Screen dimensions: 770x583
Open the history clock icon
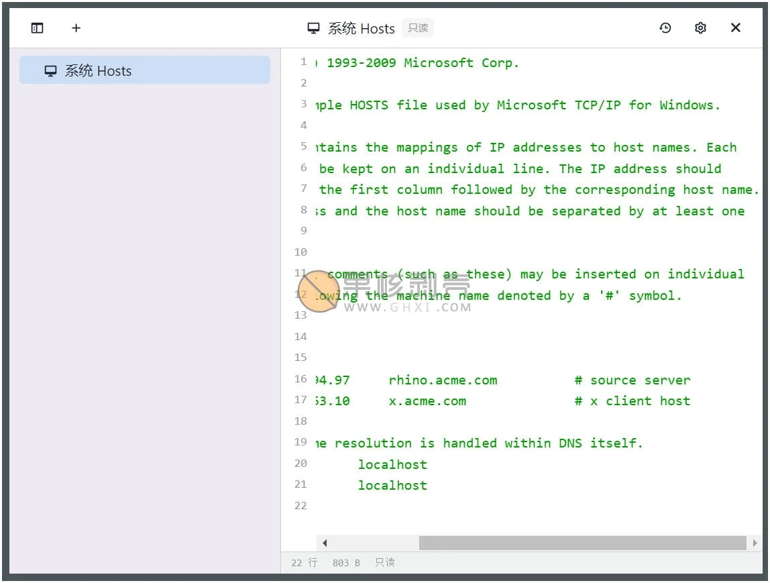click(x=665, y=28)
